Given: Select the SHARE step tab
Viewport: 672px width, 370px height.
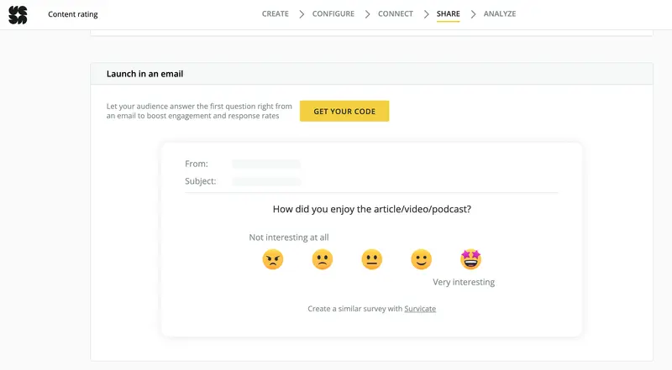Looking at the screenshot, I should coord(448,13).
